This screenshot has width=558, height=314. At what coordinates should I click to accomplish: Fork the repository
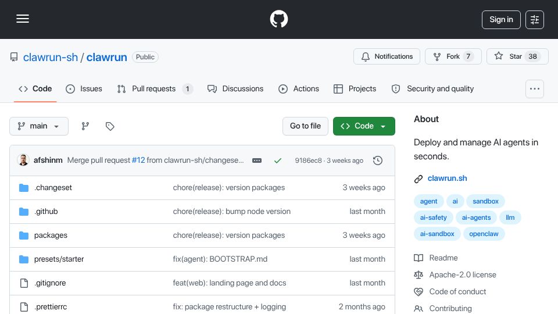(453, 56)
